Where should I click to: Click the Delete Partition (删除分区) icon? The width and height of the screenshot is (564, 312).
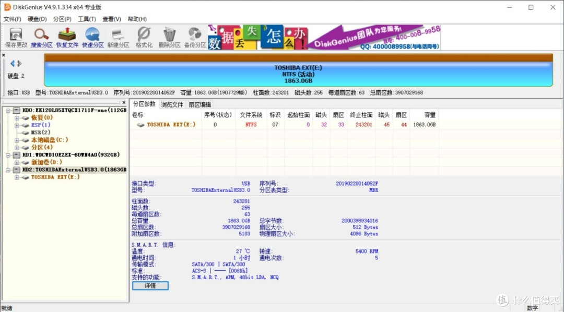pyautogui.click(x=169, y=38)
